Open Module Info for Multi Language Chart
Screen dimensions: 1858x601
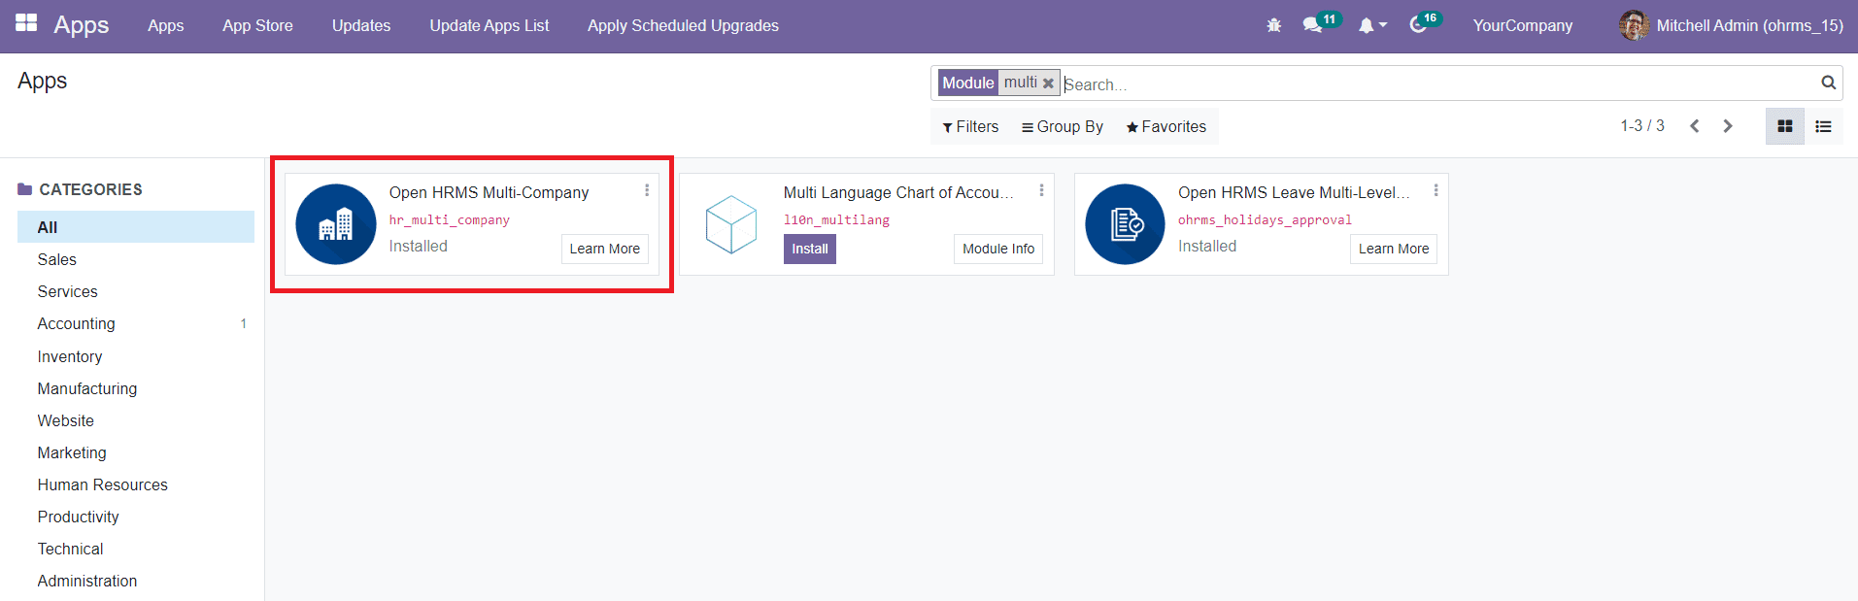pyautogui.click(x=998, y=249)
